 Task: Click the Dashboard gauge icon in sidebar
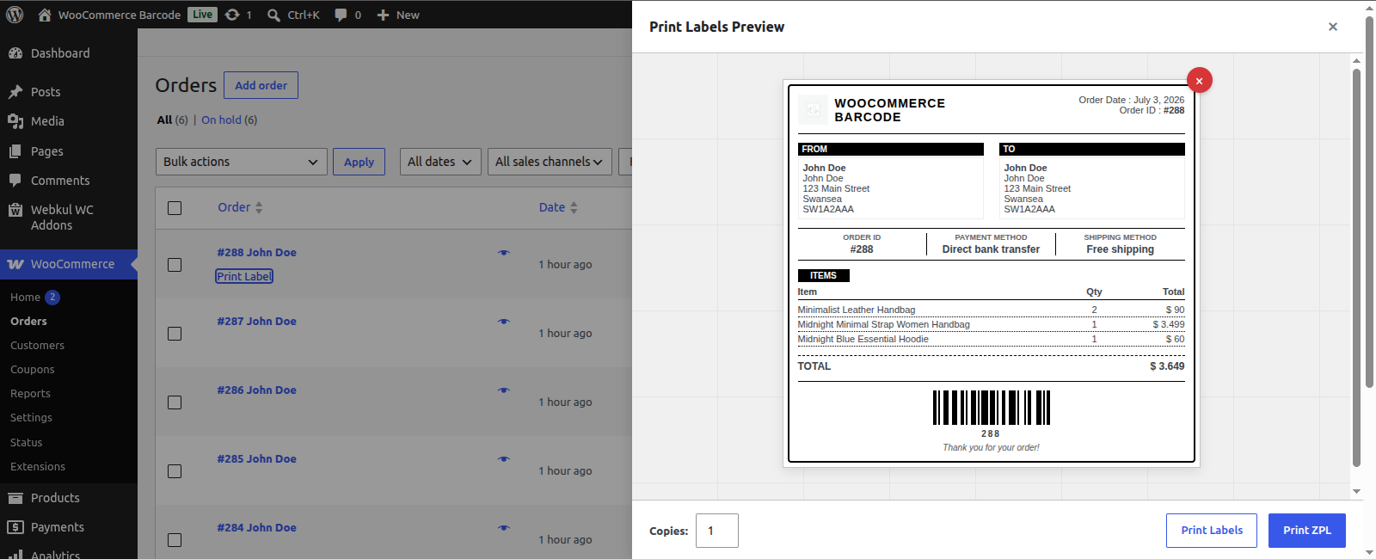click(x=15, y=53)
